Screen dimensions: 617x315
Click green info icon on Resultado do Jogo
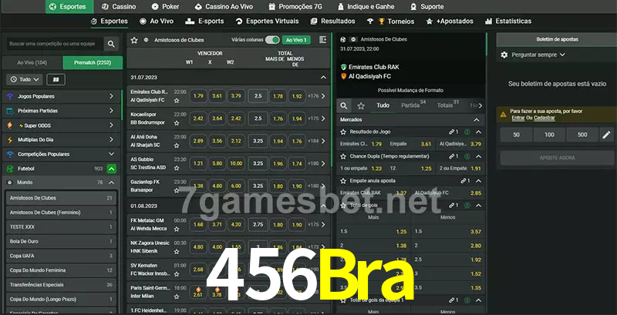pyautogui.click(x=467, y=132)
